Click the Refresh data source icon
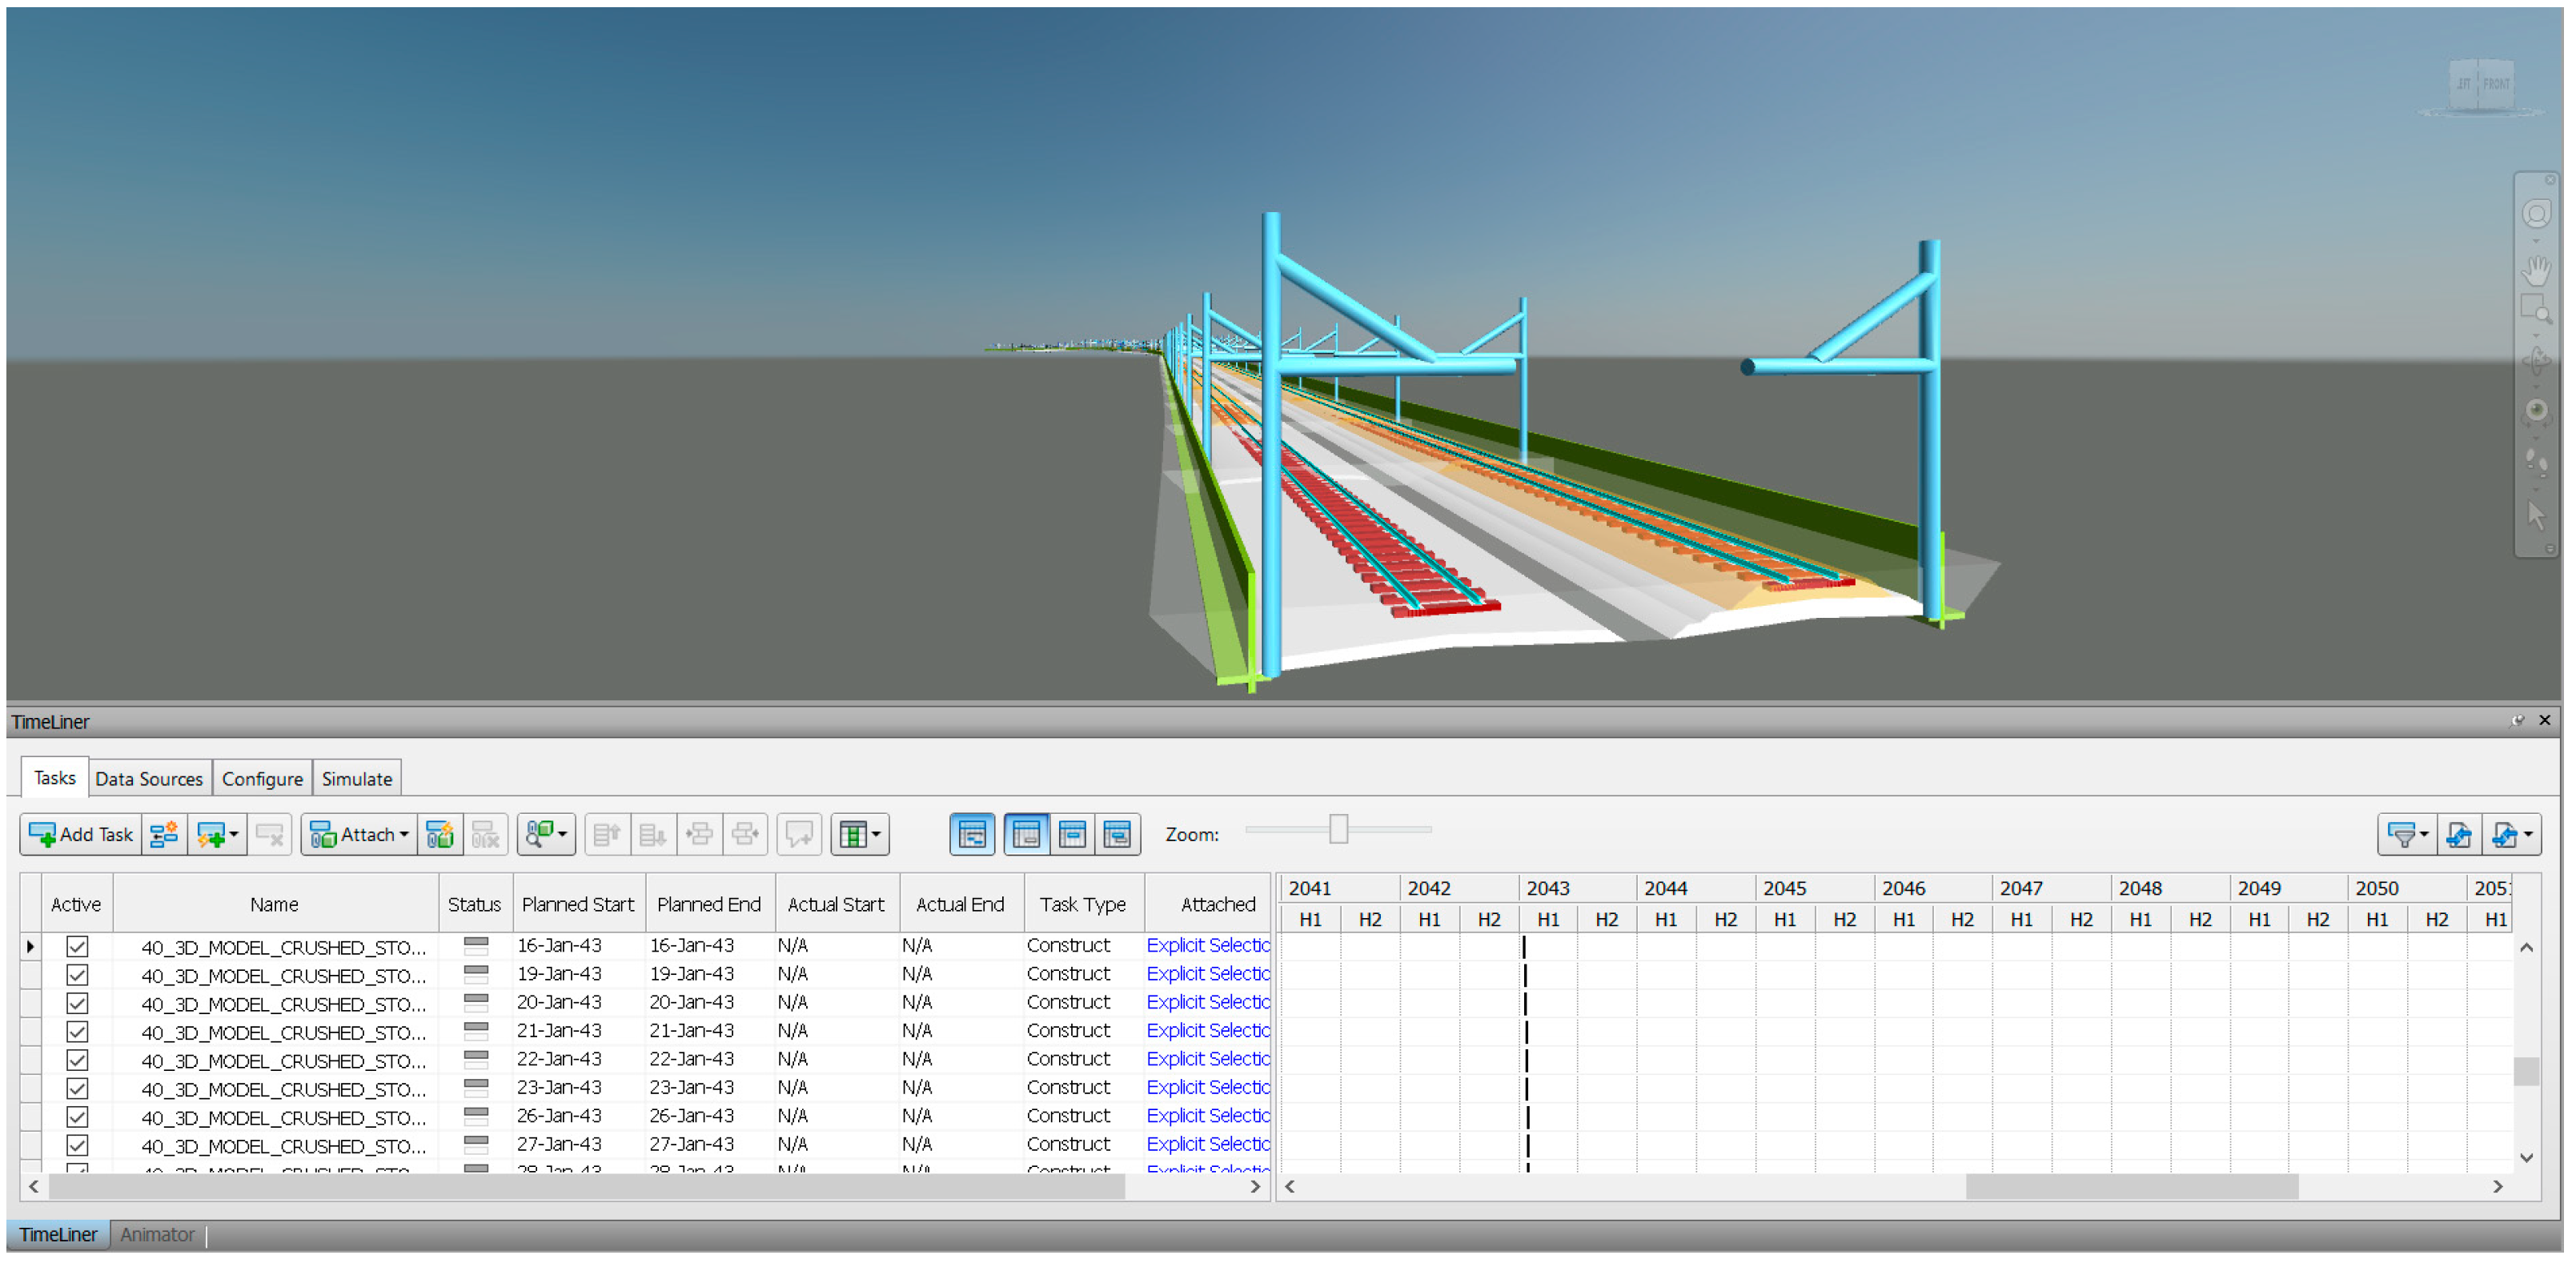The width and height of the screenshot is (2576, 1267). click(x=2459, y=835)
